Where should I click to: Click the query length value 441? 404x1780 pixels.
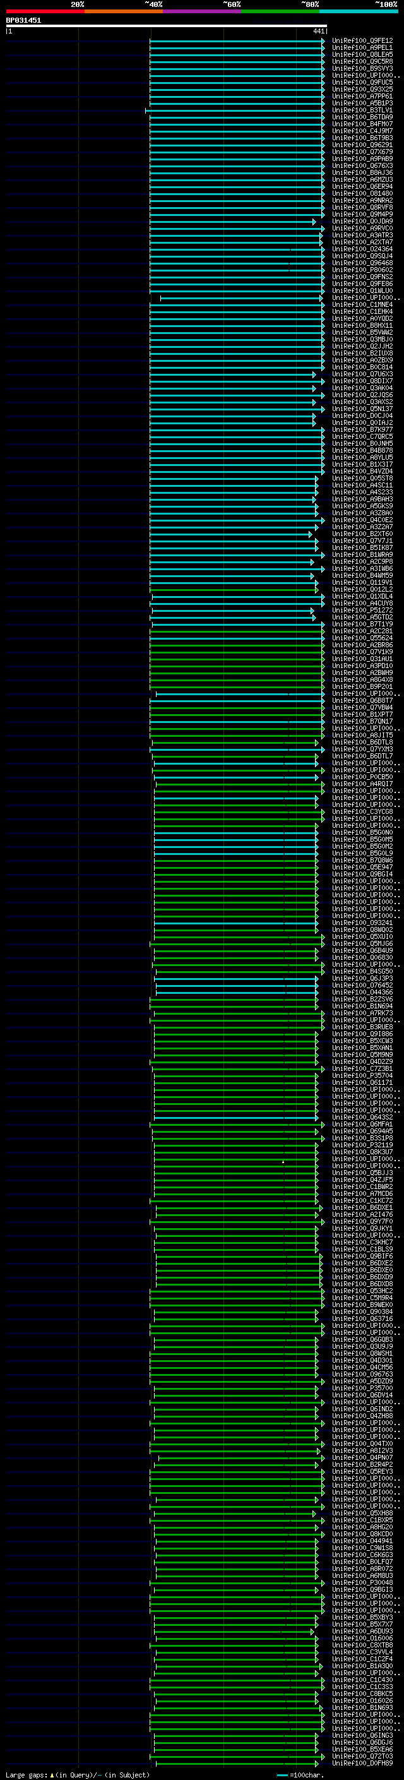coord(318,31)
